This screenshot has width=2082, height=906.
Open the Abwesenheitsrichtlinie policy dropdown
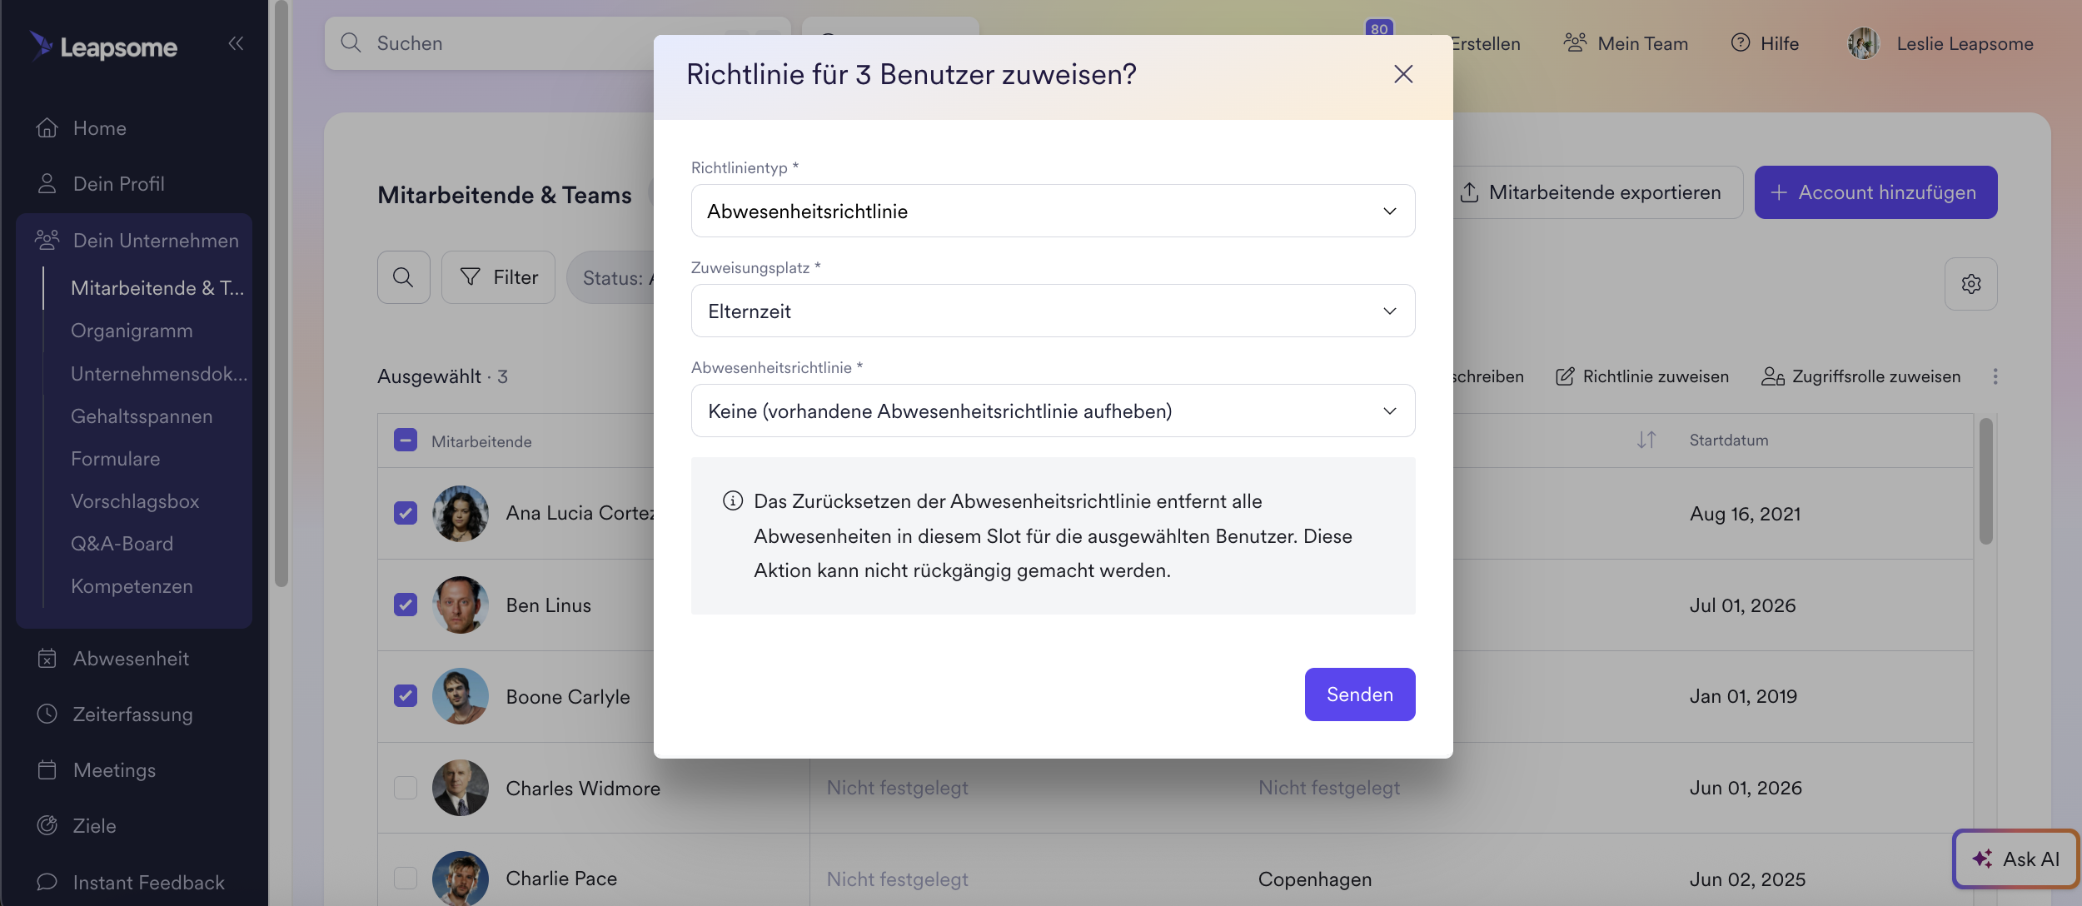click(x=1053, y=411)
